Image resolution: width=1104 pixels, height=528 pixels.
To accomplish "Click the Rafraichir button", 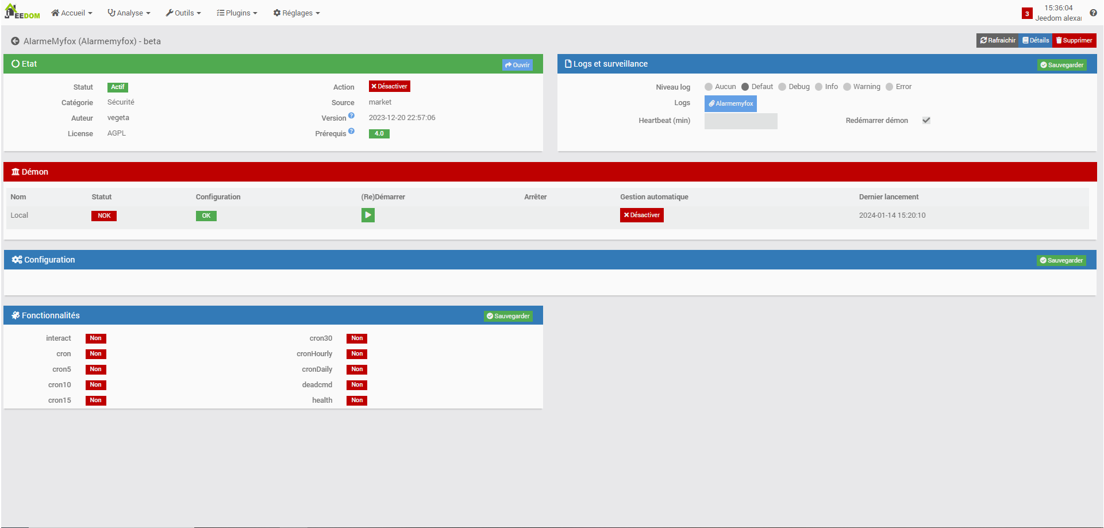I will tap(998, 40).
